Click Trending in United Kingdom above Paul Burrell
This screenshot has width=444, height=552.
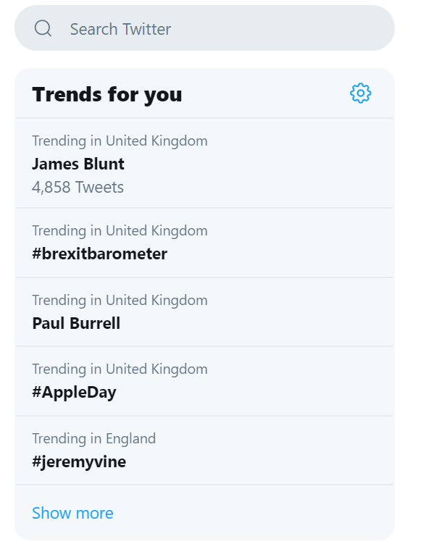coord(120,300)
